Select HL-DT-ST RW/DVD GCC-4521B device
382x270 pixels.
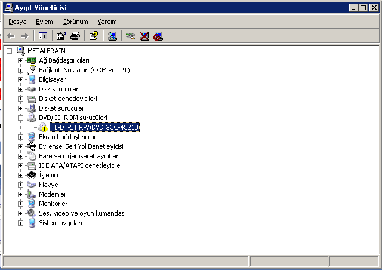(94, 127)
